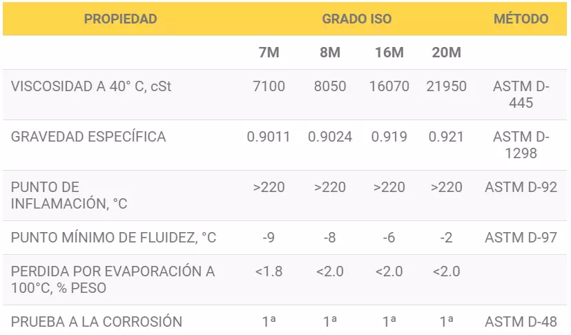Click the PUNTO DE INFLAMACIÓN row label

tap(69, 195)
